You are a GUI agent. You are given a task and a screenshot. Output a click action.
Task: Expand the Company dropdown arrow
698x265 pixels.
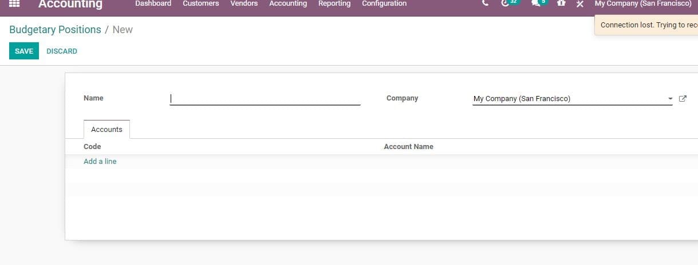pos(670,99)
